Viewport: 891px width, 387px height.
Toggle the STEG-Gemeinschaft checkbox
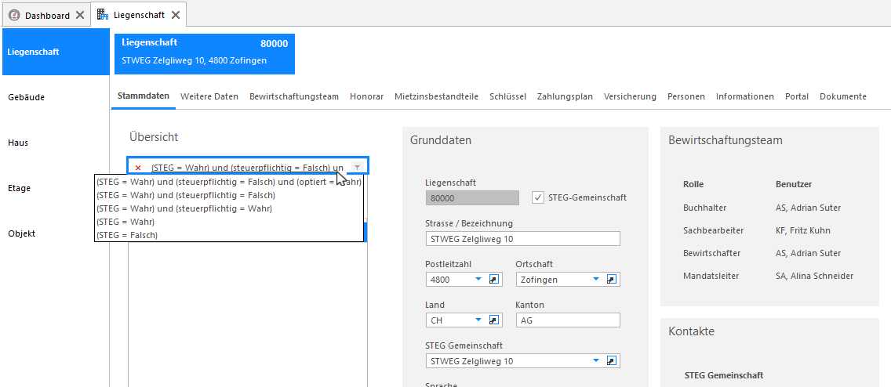pyautogui.click(x=538, y=197)
